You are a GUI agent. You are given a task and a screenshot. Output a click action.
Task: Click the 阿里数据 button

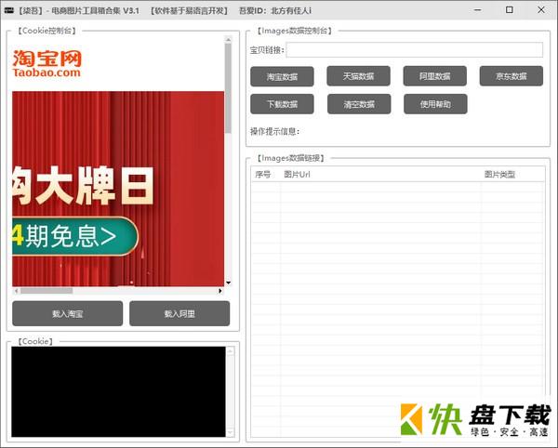(434, 76)
